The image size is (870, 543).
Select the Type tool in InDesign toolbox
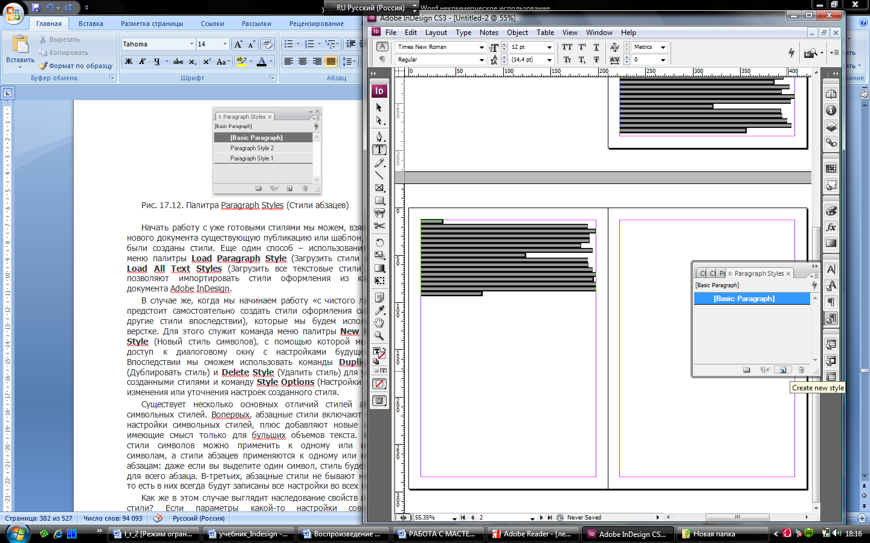pos(379,150)
